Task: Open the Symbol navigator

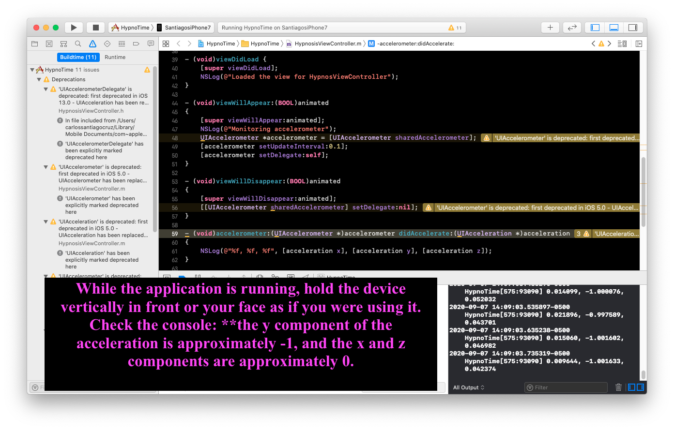Action: click(x=63, y=44)
